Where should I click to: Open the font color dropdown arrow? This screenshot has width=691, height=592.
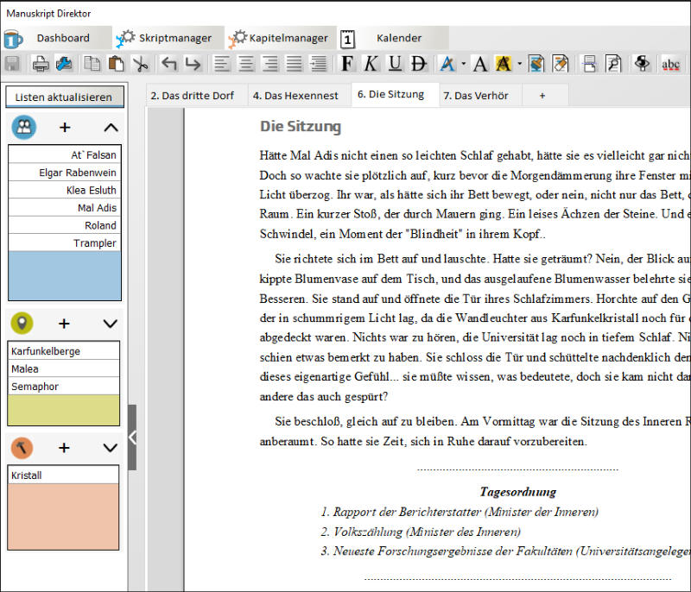tap(463, 63)
